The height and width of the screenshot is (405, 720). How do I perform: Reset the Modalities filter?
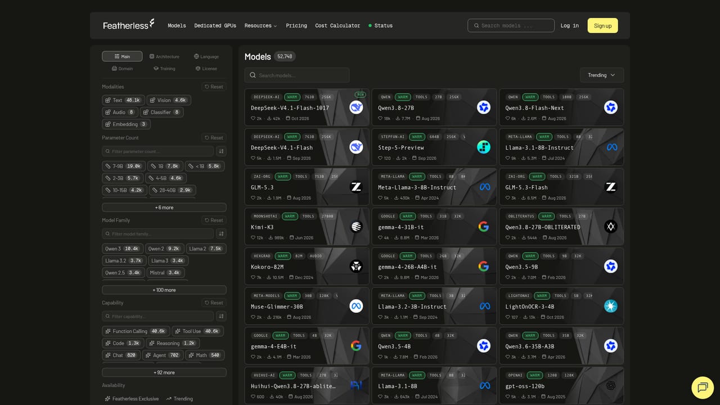pos(214,87)
